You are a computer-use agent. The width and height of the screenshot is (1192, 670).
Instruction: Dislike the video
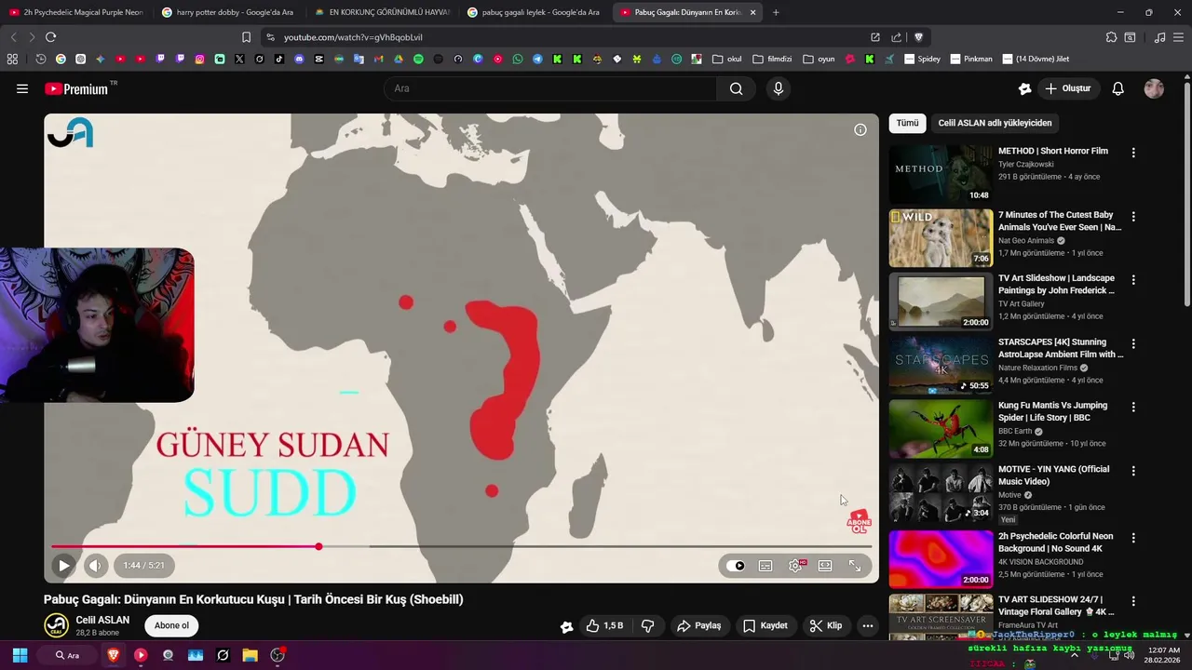[647, 625]
